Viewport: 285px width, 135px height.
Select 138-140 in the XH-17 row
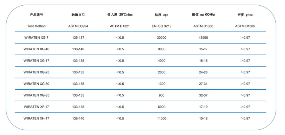tap(78, 118)
